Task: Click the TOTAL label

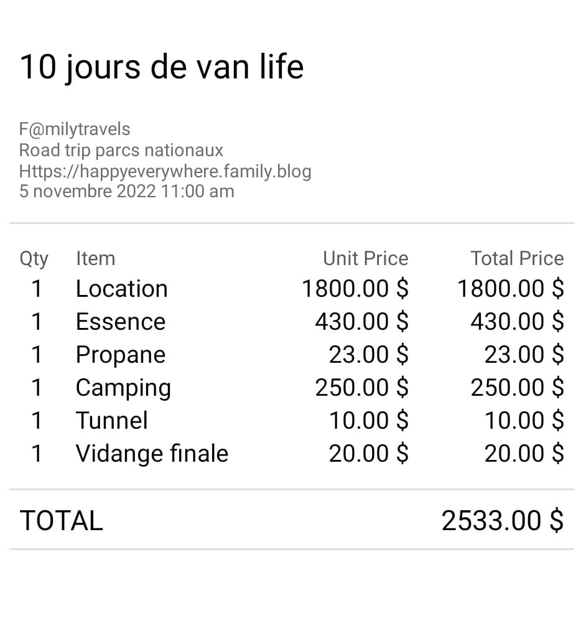Action: pos(61,521)
